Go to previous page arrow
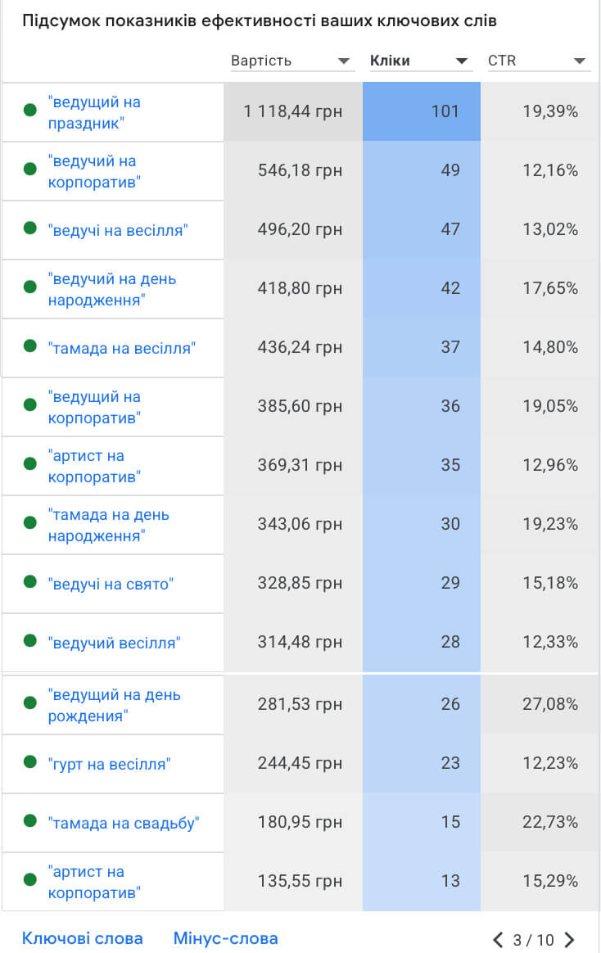Viewport: 601px width, 953px height. click(x=498, y=940)
